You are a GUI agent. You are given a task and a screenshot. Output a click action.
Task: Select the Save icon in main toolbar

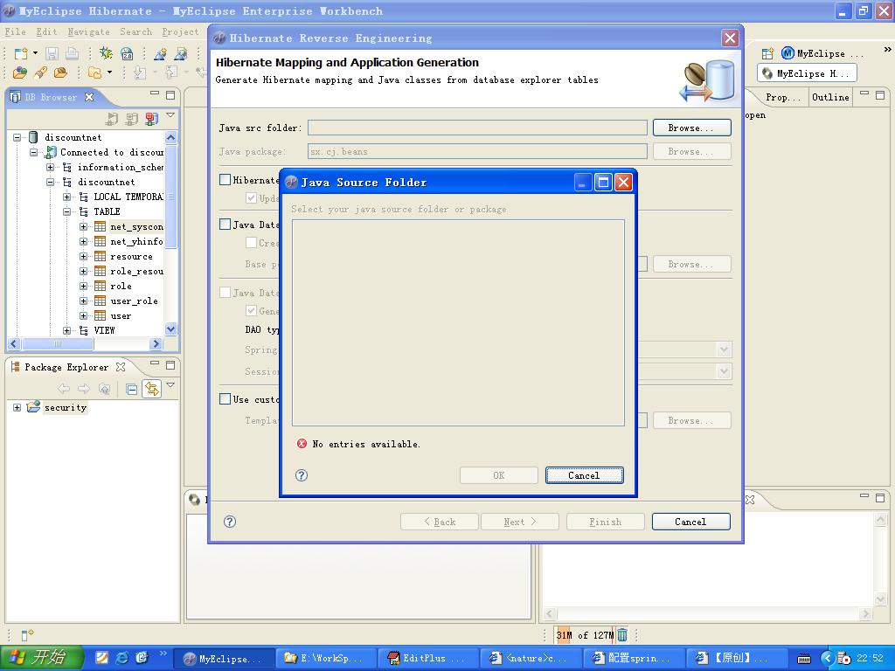52,53
